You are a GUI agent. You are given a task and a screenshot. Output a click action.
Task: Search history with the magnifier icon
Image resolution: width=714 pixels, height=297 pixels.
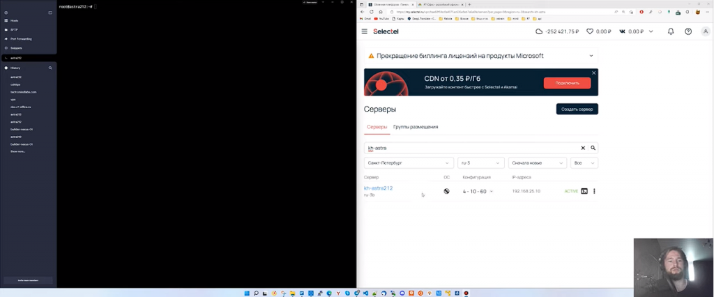pos(50,68)
